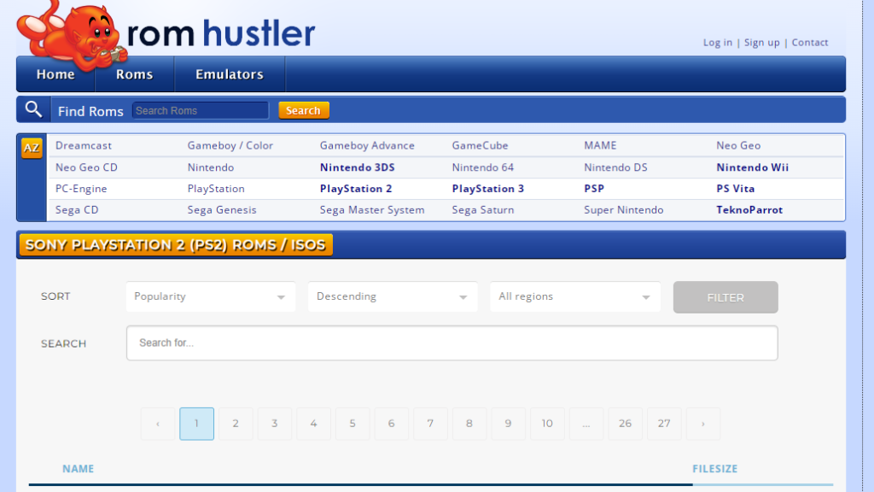The width and height of the screenshot is (874, 492).
Task: Go to page 3
Action: tap(274, 424)
